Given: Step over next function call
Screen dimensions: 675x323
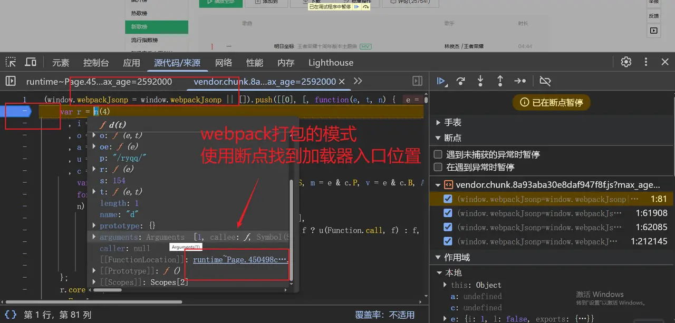Looking at the screenshot, I should coord(461,81).
